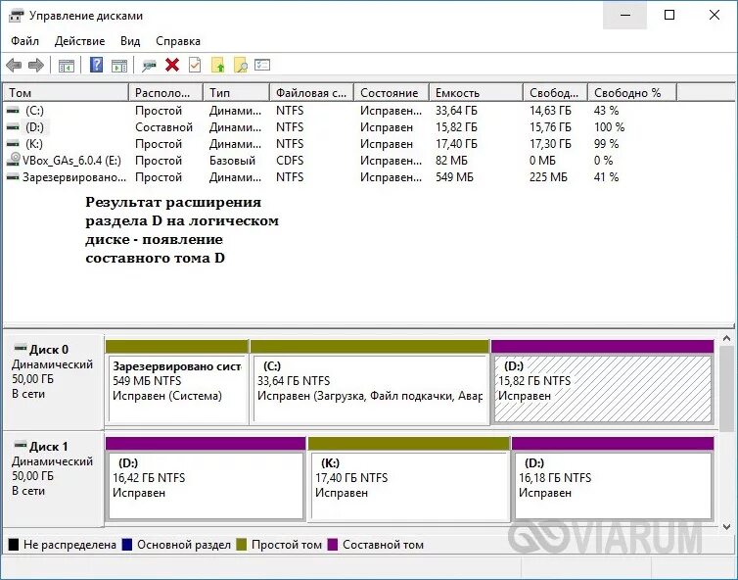The image size is (738, 580).
Task: Sort by the Свобод... column header
Action: [555, 92]
